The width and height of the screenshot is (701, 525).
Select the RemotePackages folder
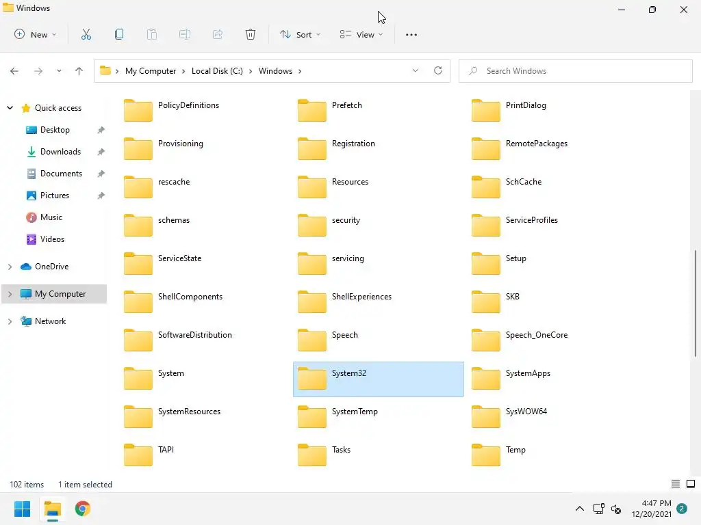pyautogui.click(x=520, y=149)
